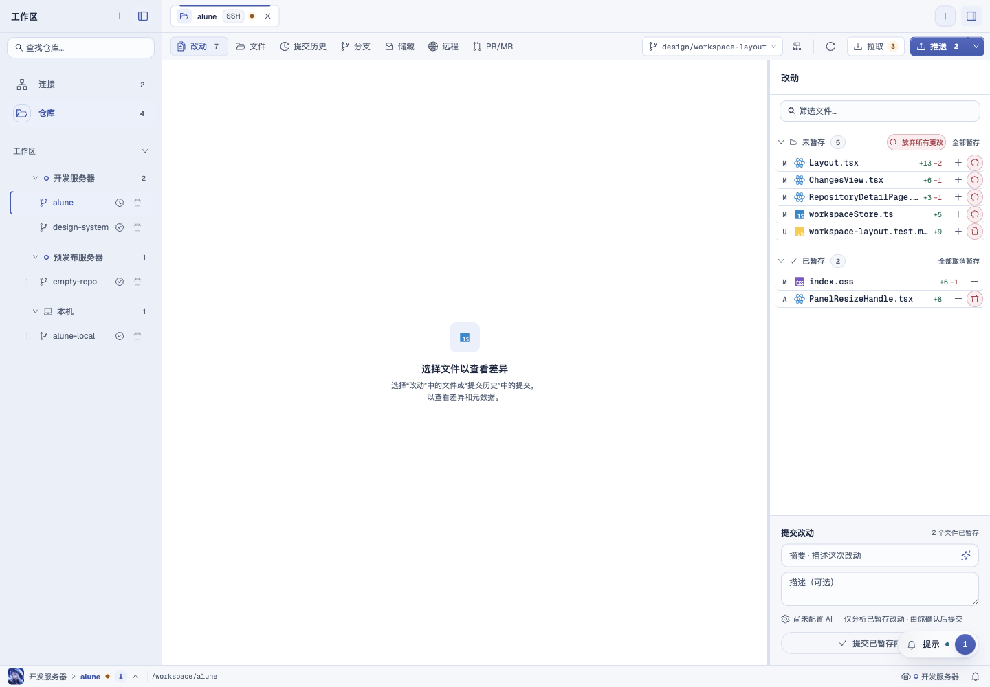Close the alune SSH tab
Viewport: 990px width, 687px height.
coord(268,16)
